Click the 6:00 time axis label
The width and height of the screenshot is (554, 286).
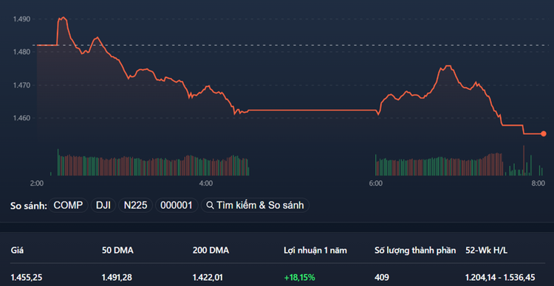[375, 184]
